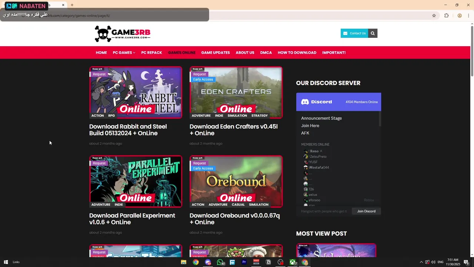The width and height of the screenshot is (474, 267).
Task: Open the Rabbit and Steel thumbnail
Action: 136,92
